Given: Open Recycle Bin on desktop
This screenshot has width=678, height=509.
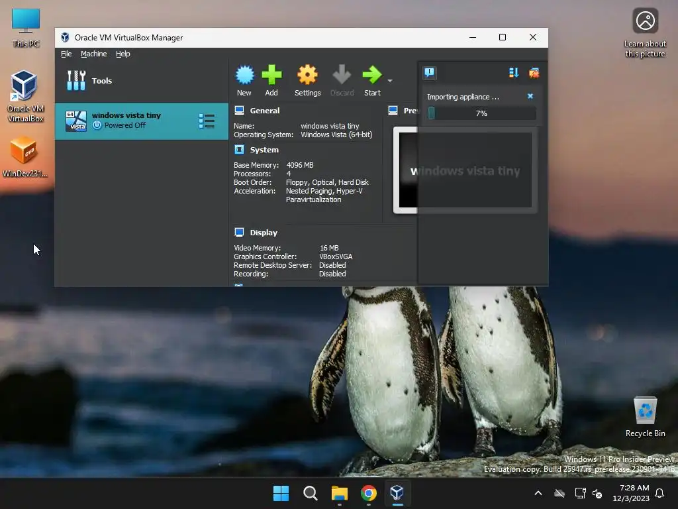Looking at the screenshot, I should point(645,417).
